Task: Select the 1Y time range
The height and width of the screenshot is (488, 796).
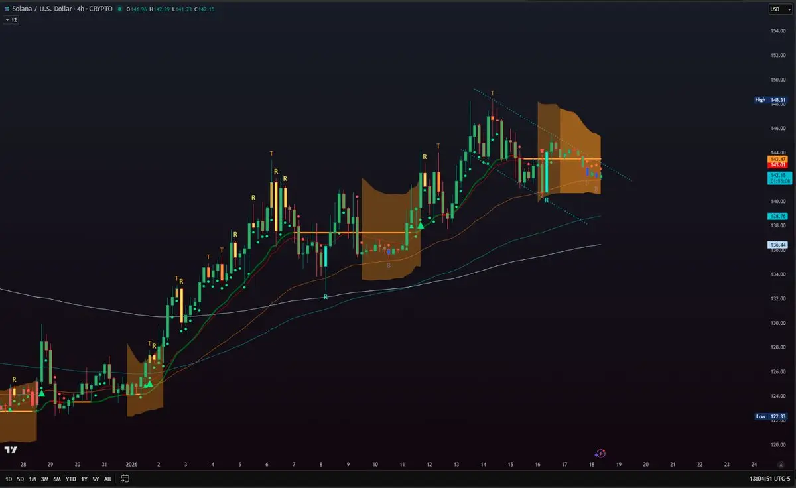Action: 84,479
